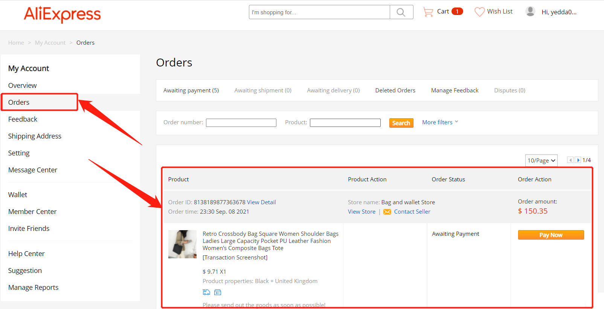Image resolution: width=604 pixels, height=309 pixels.
Task: Open the shopping cart icon
Action: 428,12
